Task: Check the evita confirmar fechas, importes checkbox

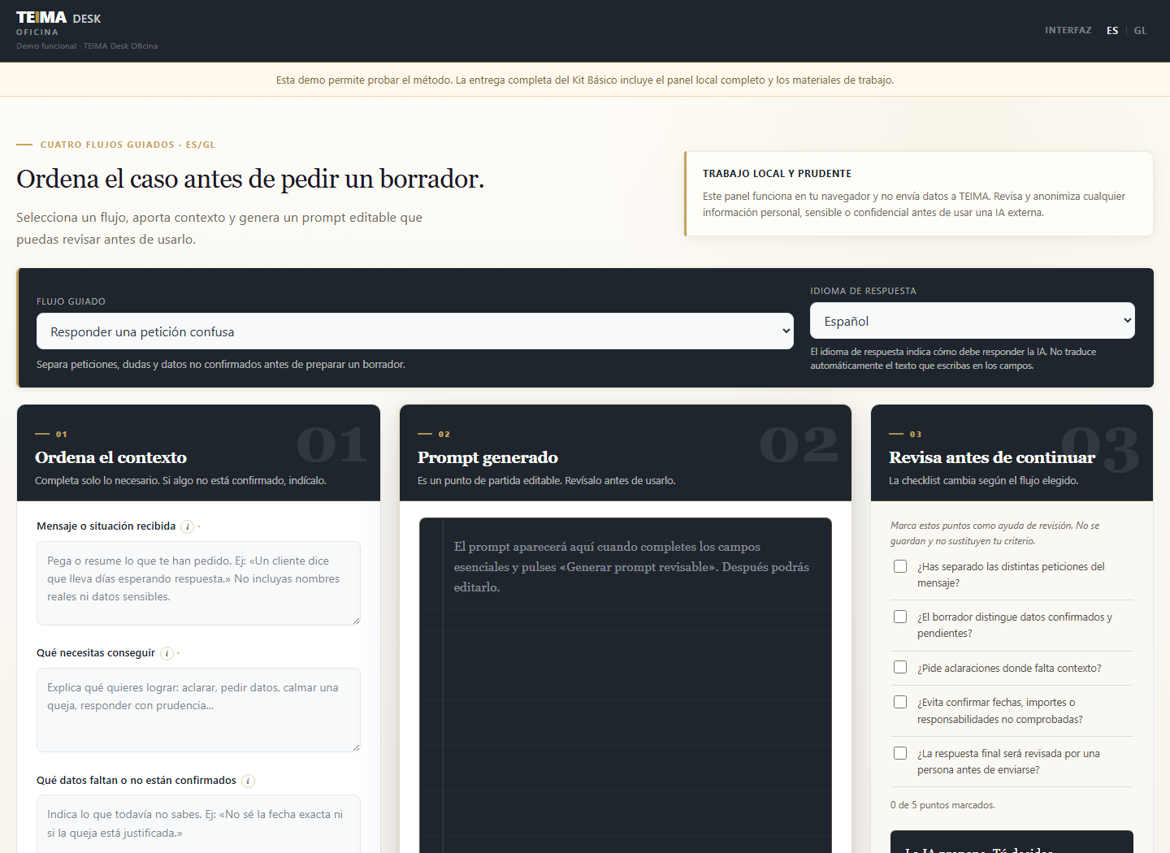Action: pyautogui.click(x=900, y=702)
